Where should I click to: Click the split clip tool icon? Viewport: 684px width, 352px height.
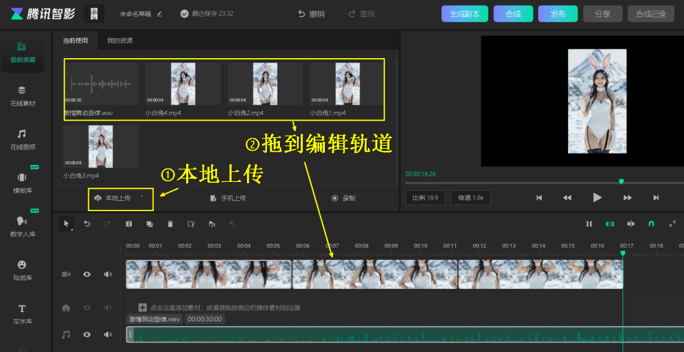pyautogui.click(x=129, y=224)
